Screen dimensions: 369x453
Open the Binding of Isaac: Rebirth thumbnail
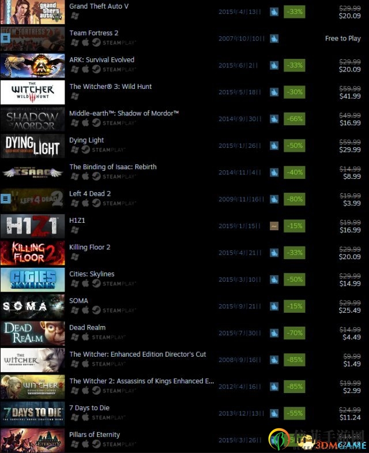pyautogui.click(x=33, y=173)
